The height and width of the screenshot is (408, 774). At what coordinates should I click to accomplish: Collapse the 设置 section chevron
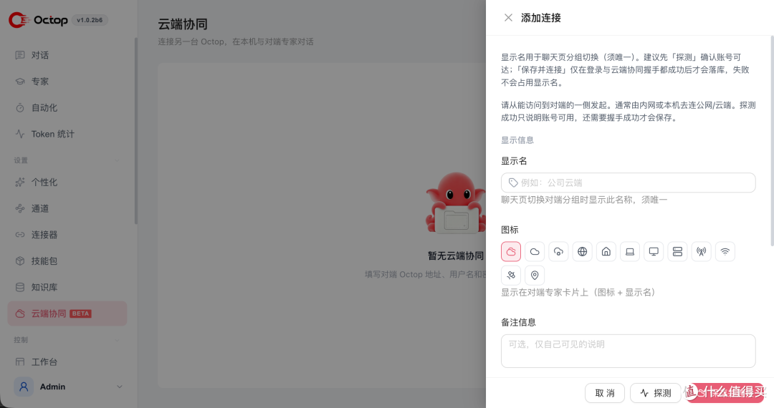click(118, 160)
